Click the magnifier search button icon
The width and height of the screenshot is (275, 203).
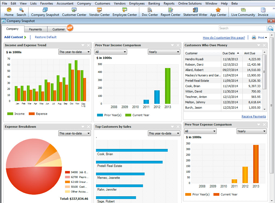tap(270, 28)
